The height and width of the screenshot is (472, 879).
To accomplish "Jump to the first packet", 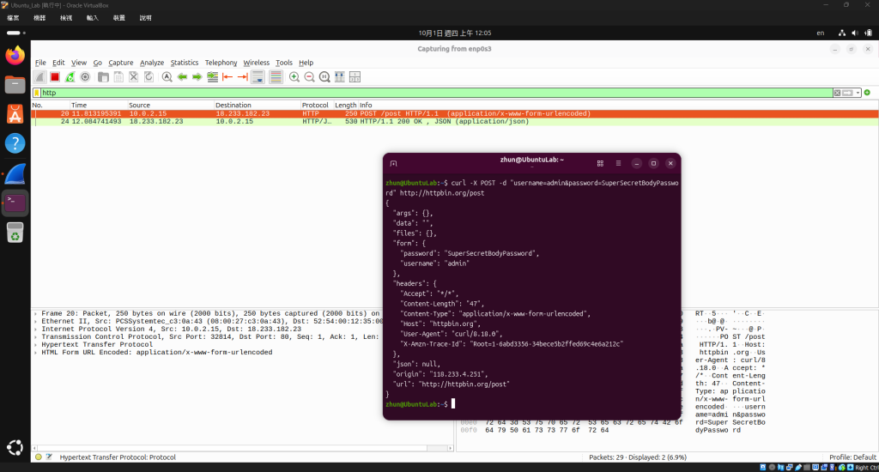I will tap(227, 76).
